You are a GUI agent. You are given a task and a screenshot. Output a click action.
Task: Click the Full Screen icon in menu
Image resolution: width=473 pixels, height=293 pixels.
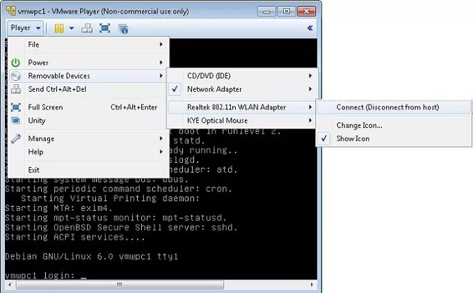16,107
